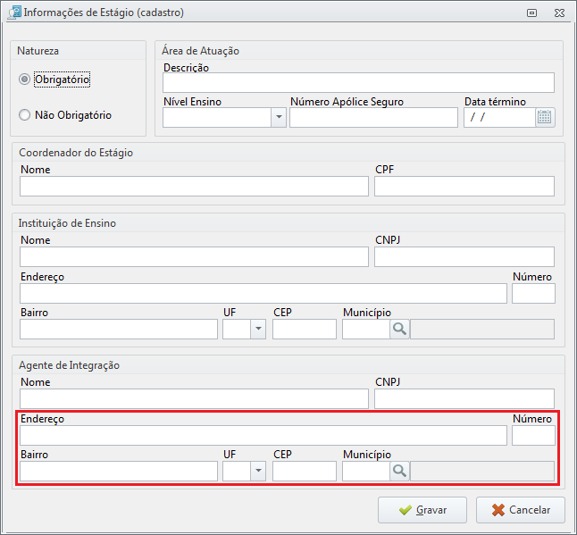The width and height of the screenshot is (577, 535).
Task: Search Município in Agente de Integração
Action: 399,471
